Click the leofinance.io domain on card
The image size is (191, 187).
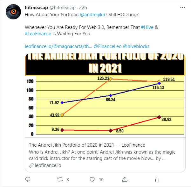(48, 165)
